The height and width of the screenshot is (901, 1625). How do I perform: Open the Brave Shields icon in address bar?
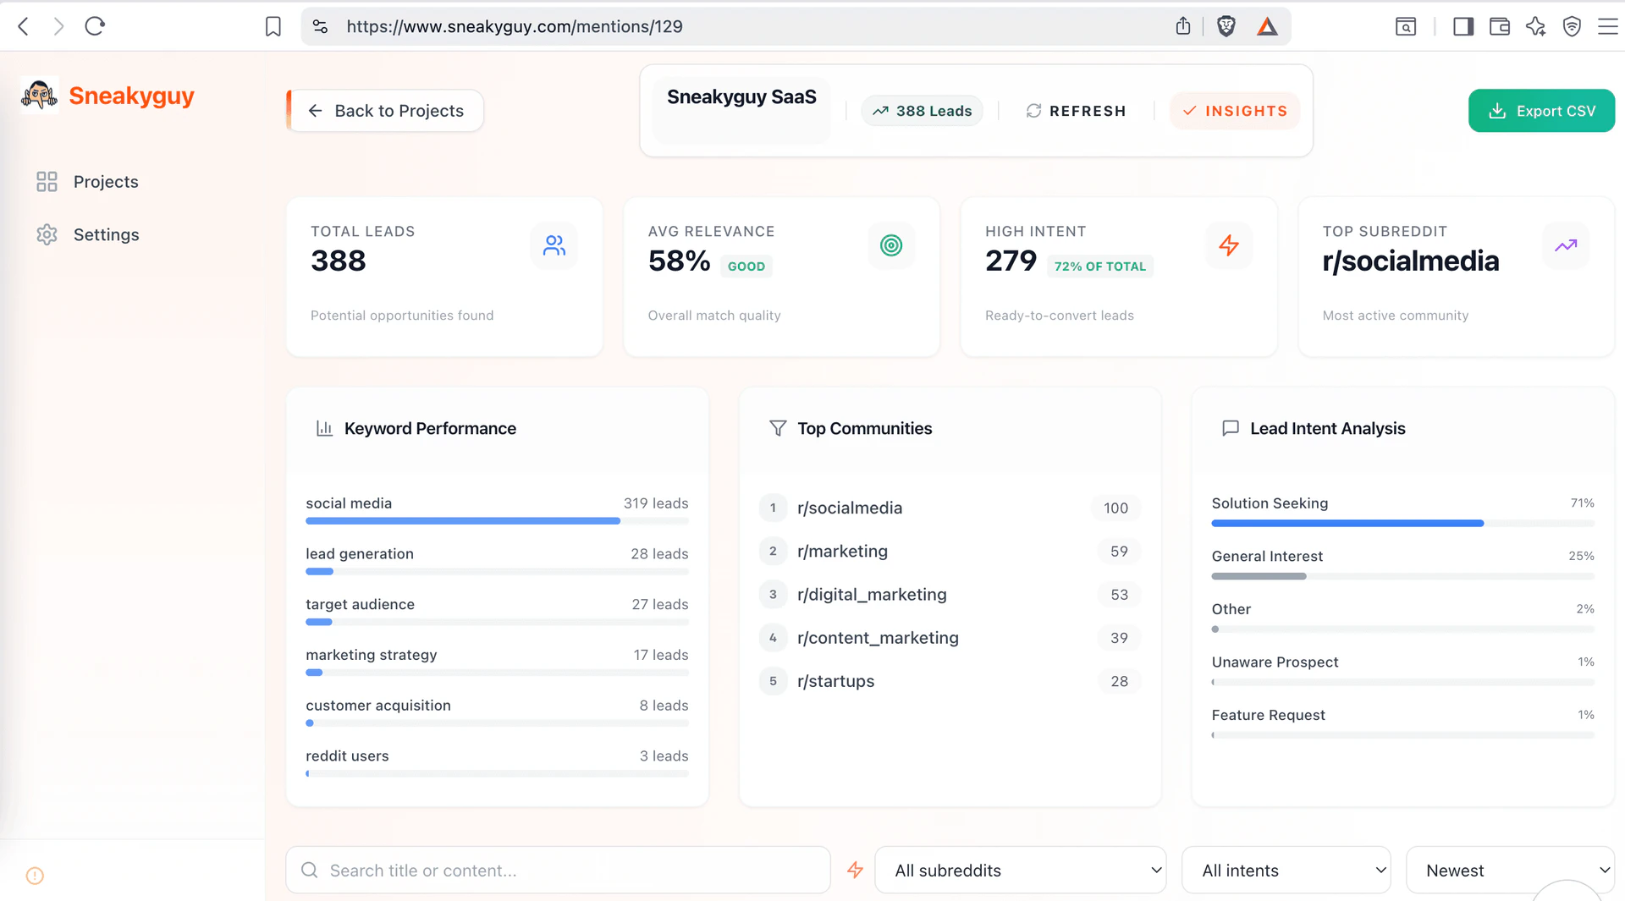point(1226,26)
